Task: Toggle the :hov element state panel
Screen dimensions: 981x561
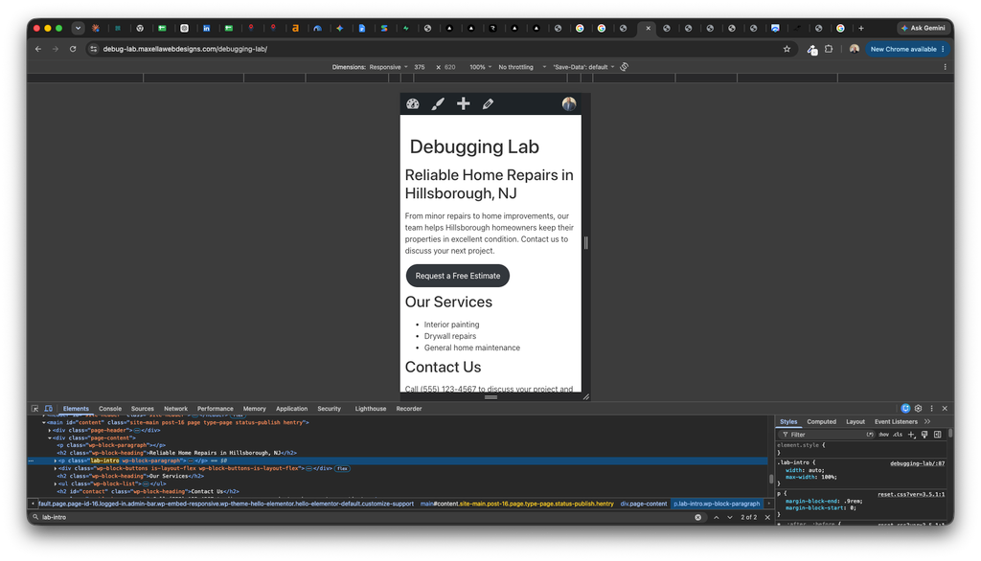Action: pyautogui.click(x=883, y=434)
